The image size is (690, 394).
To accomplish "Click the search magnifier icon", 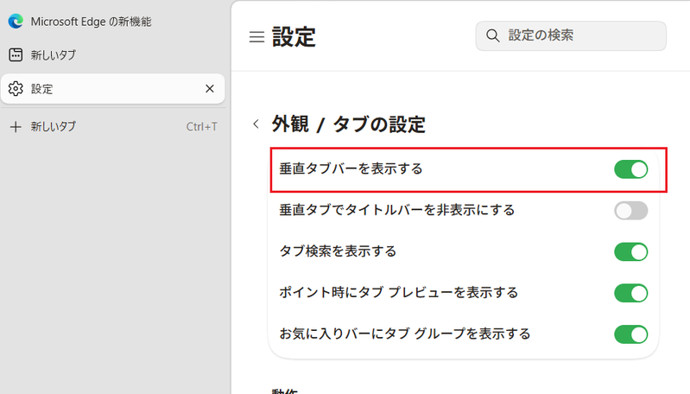I will [493, 35].
